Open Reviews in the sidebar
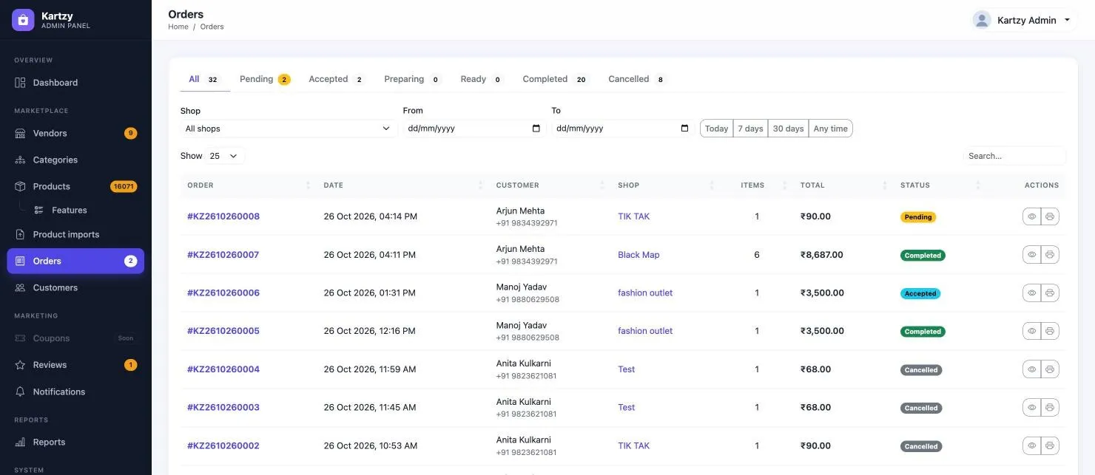The image size is (1095, 475). (x=75, y=365)
